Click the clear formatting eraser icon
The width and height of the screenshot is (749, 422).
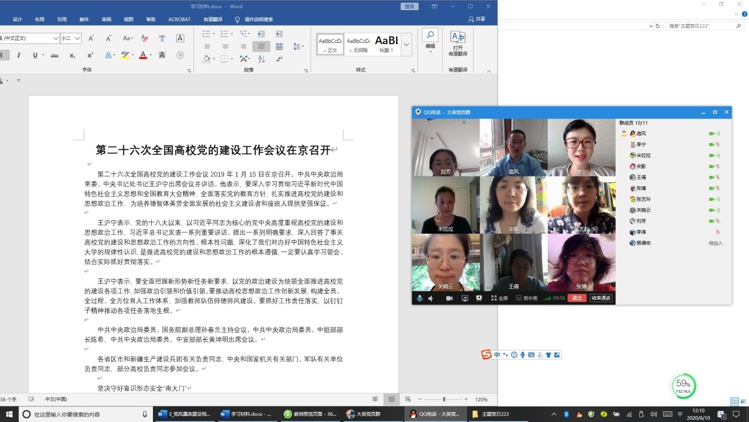point(144,38)
